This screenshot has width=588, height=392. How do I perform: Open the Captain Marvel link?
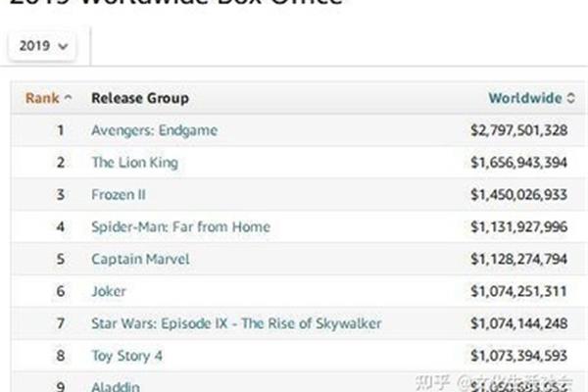coord(140,259)
